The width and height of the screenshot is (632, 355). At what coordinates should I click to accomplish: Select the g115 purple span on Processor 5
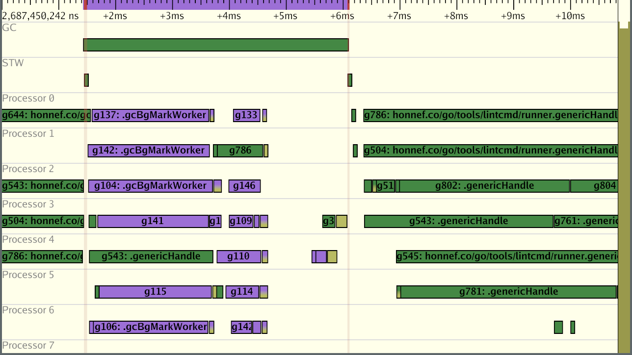pos(155,291)
